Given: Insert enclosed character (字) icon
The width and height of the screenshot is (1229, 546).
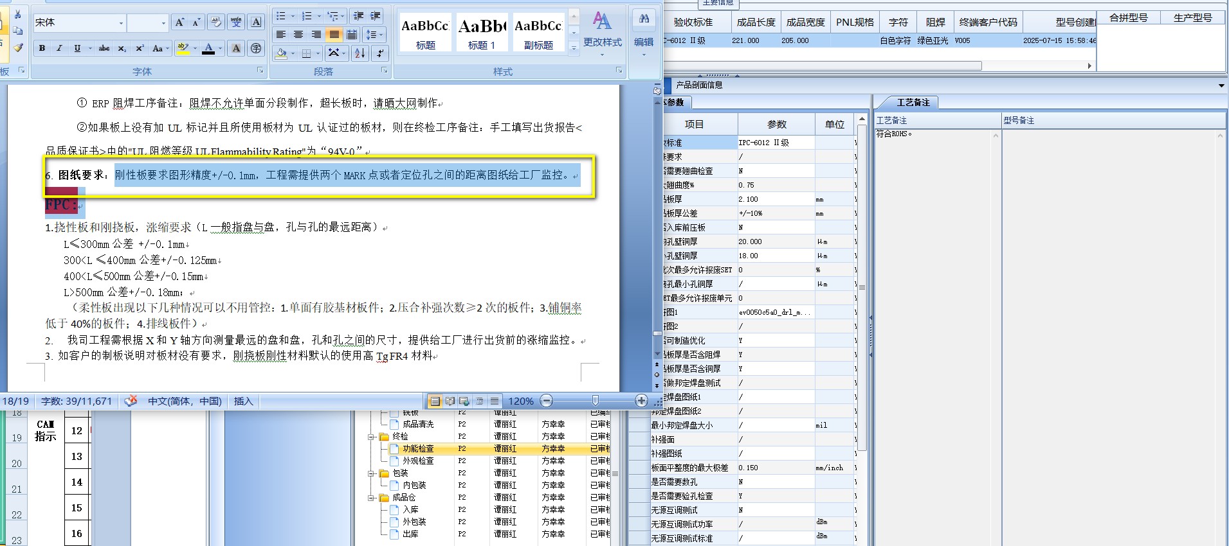Looking at the screenshot, I should (x=255, y=48).
